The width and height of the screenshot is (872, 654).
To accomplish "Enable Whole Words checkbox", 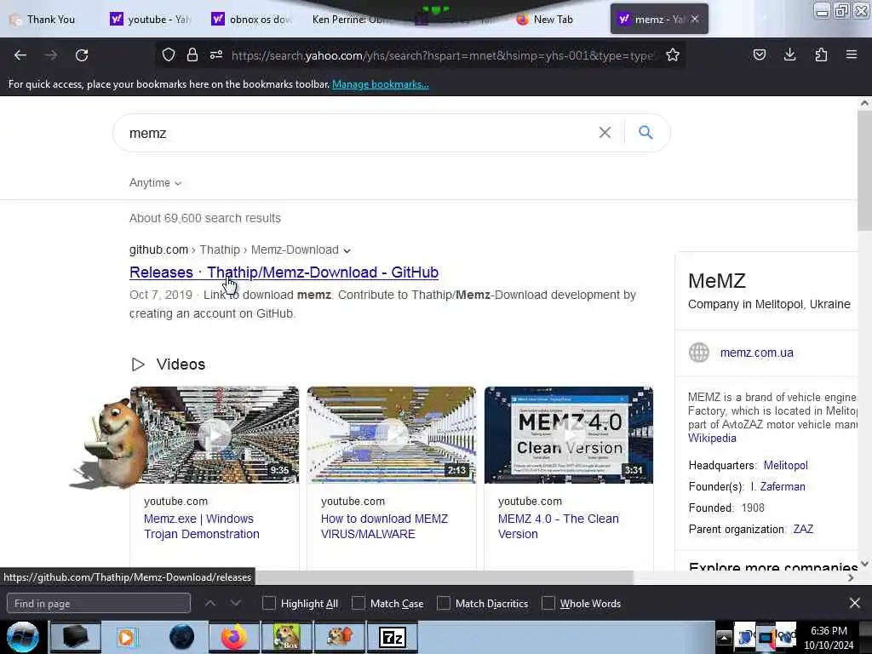I will tap(548, 603).
